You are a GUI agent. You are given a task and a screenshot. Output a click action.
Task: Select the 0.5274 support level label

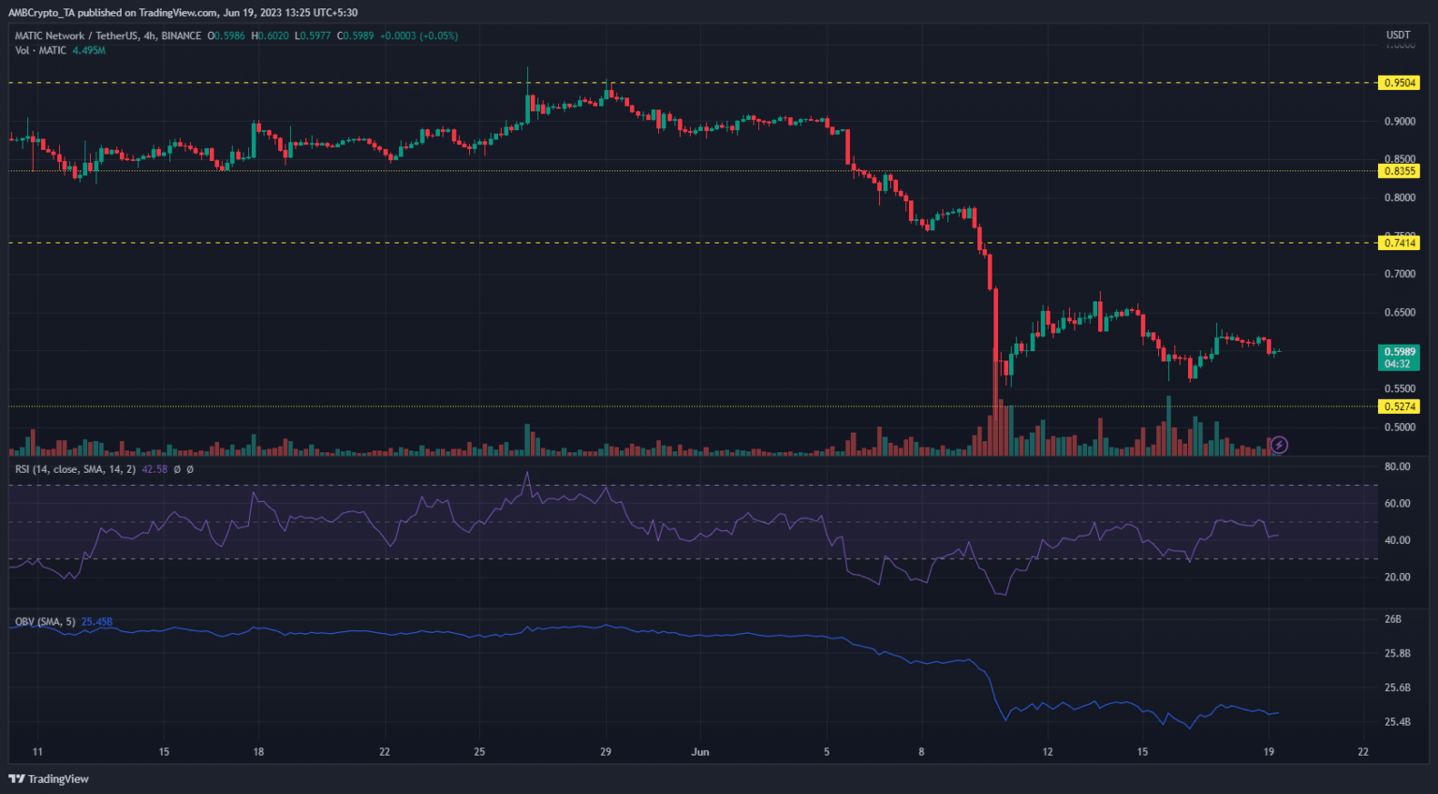coord(1399,406)
